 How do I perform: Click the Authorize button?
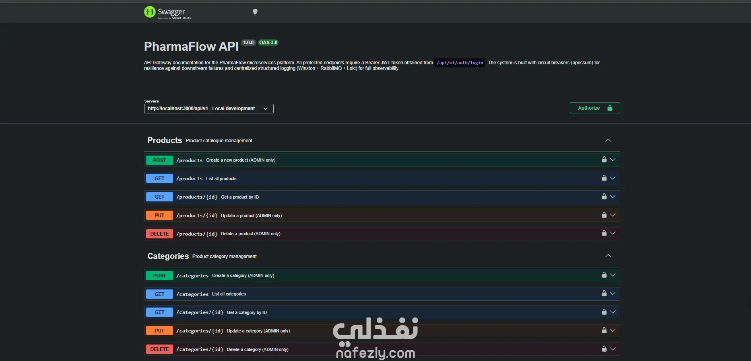click(x=595, y=108)
